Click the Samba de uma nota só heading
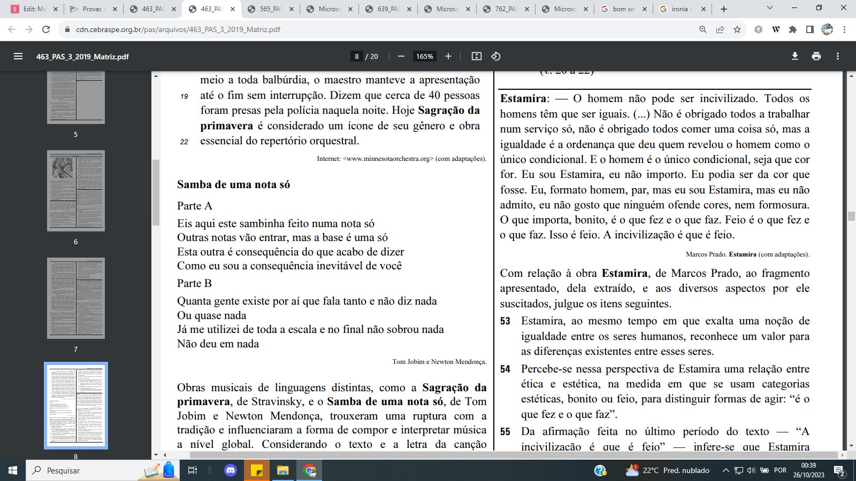856x481 pixels. [x=233, y=184]
